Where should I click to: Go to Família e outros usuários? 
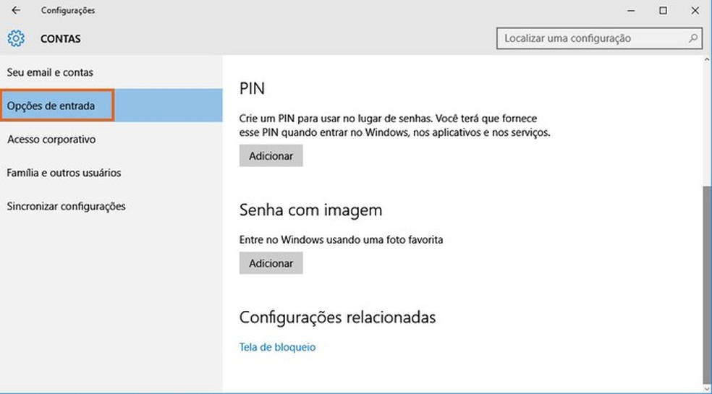pos(64,173)
